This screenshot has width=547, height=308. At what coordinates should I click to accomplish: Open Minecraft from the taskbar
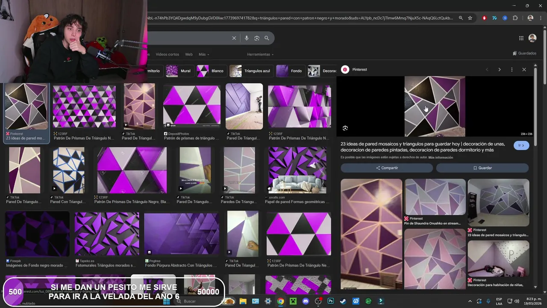point(293,301)
